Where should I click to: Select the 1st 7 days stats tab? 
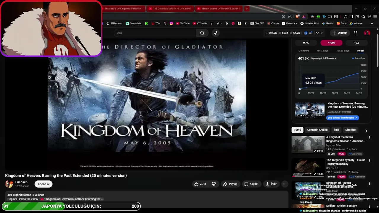[322, 51]
